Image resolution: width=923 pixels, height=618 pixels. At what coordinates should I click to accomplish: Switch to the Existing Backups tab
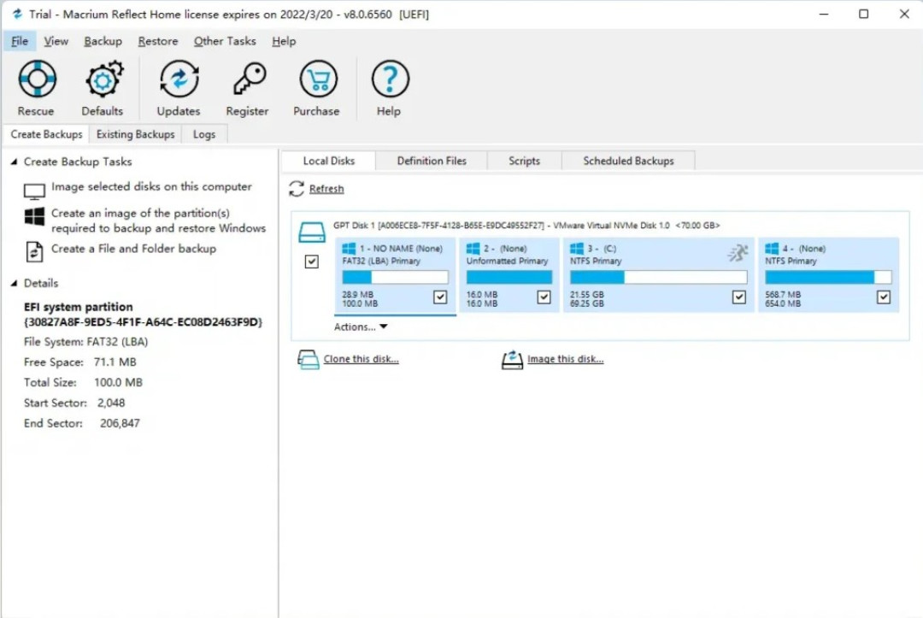click(x=135, y=134)
